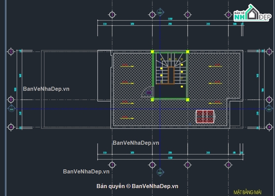The width and height of the screenshot is (275, 196).
Task: Click grid axis bubble C on left side
Action: coord(11,52)
